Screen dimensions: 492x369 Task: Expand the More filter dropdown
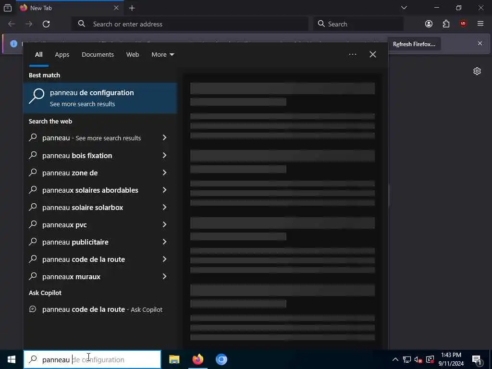pyautogui.click(x=162, y=55)
